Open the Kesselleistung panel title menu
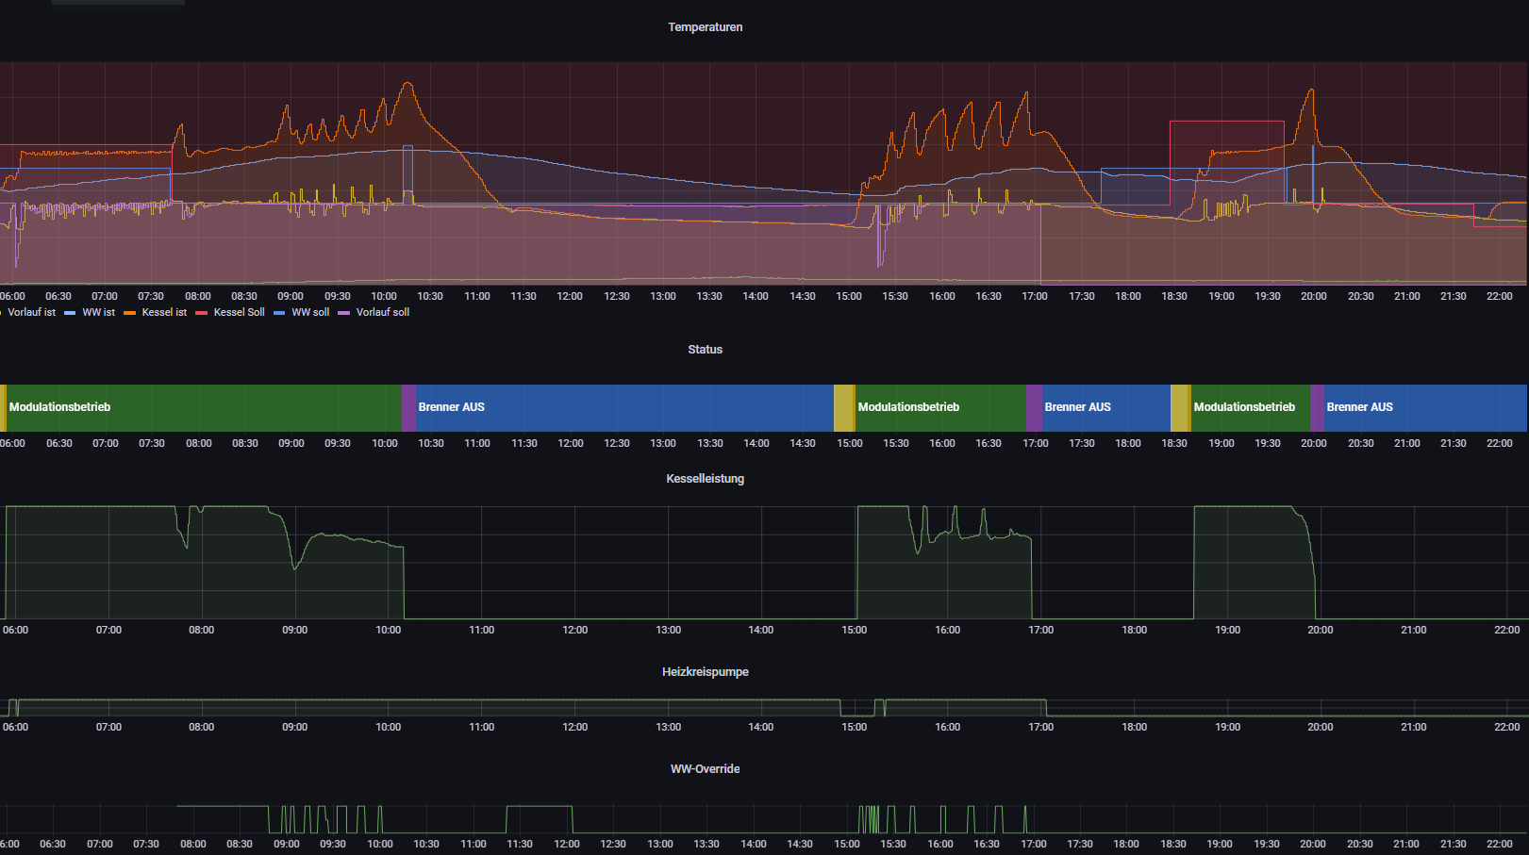Image resolution: width=1529 pixels, height=855 pixels. [705, 479]
